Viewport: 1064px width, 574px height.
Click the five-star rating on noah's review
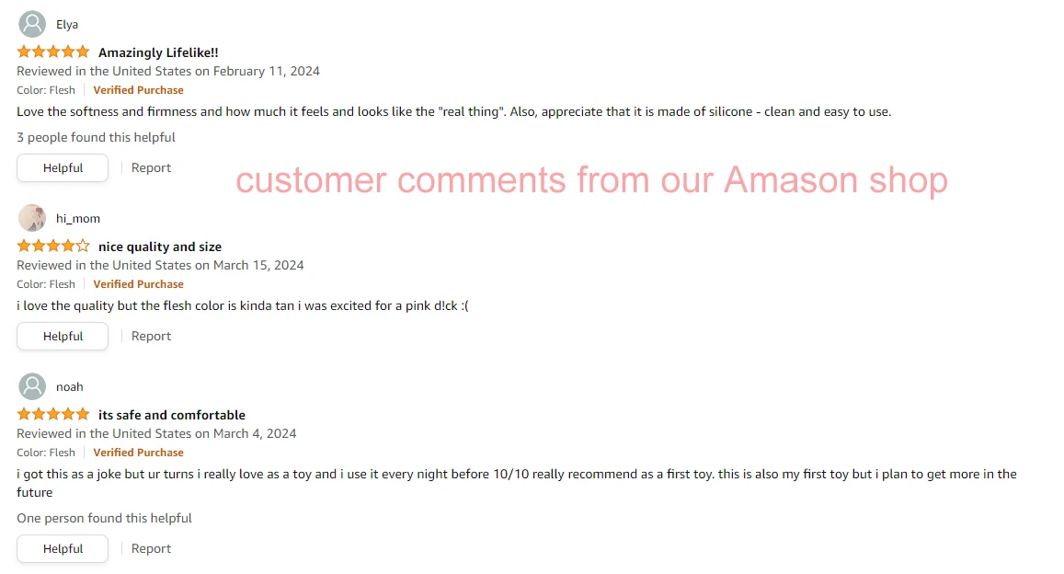53,415
